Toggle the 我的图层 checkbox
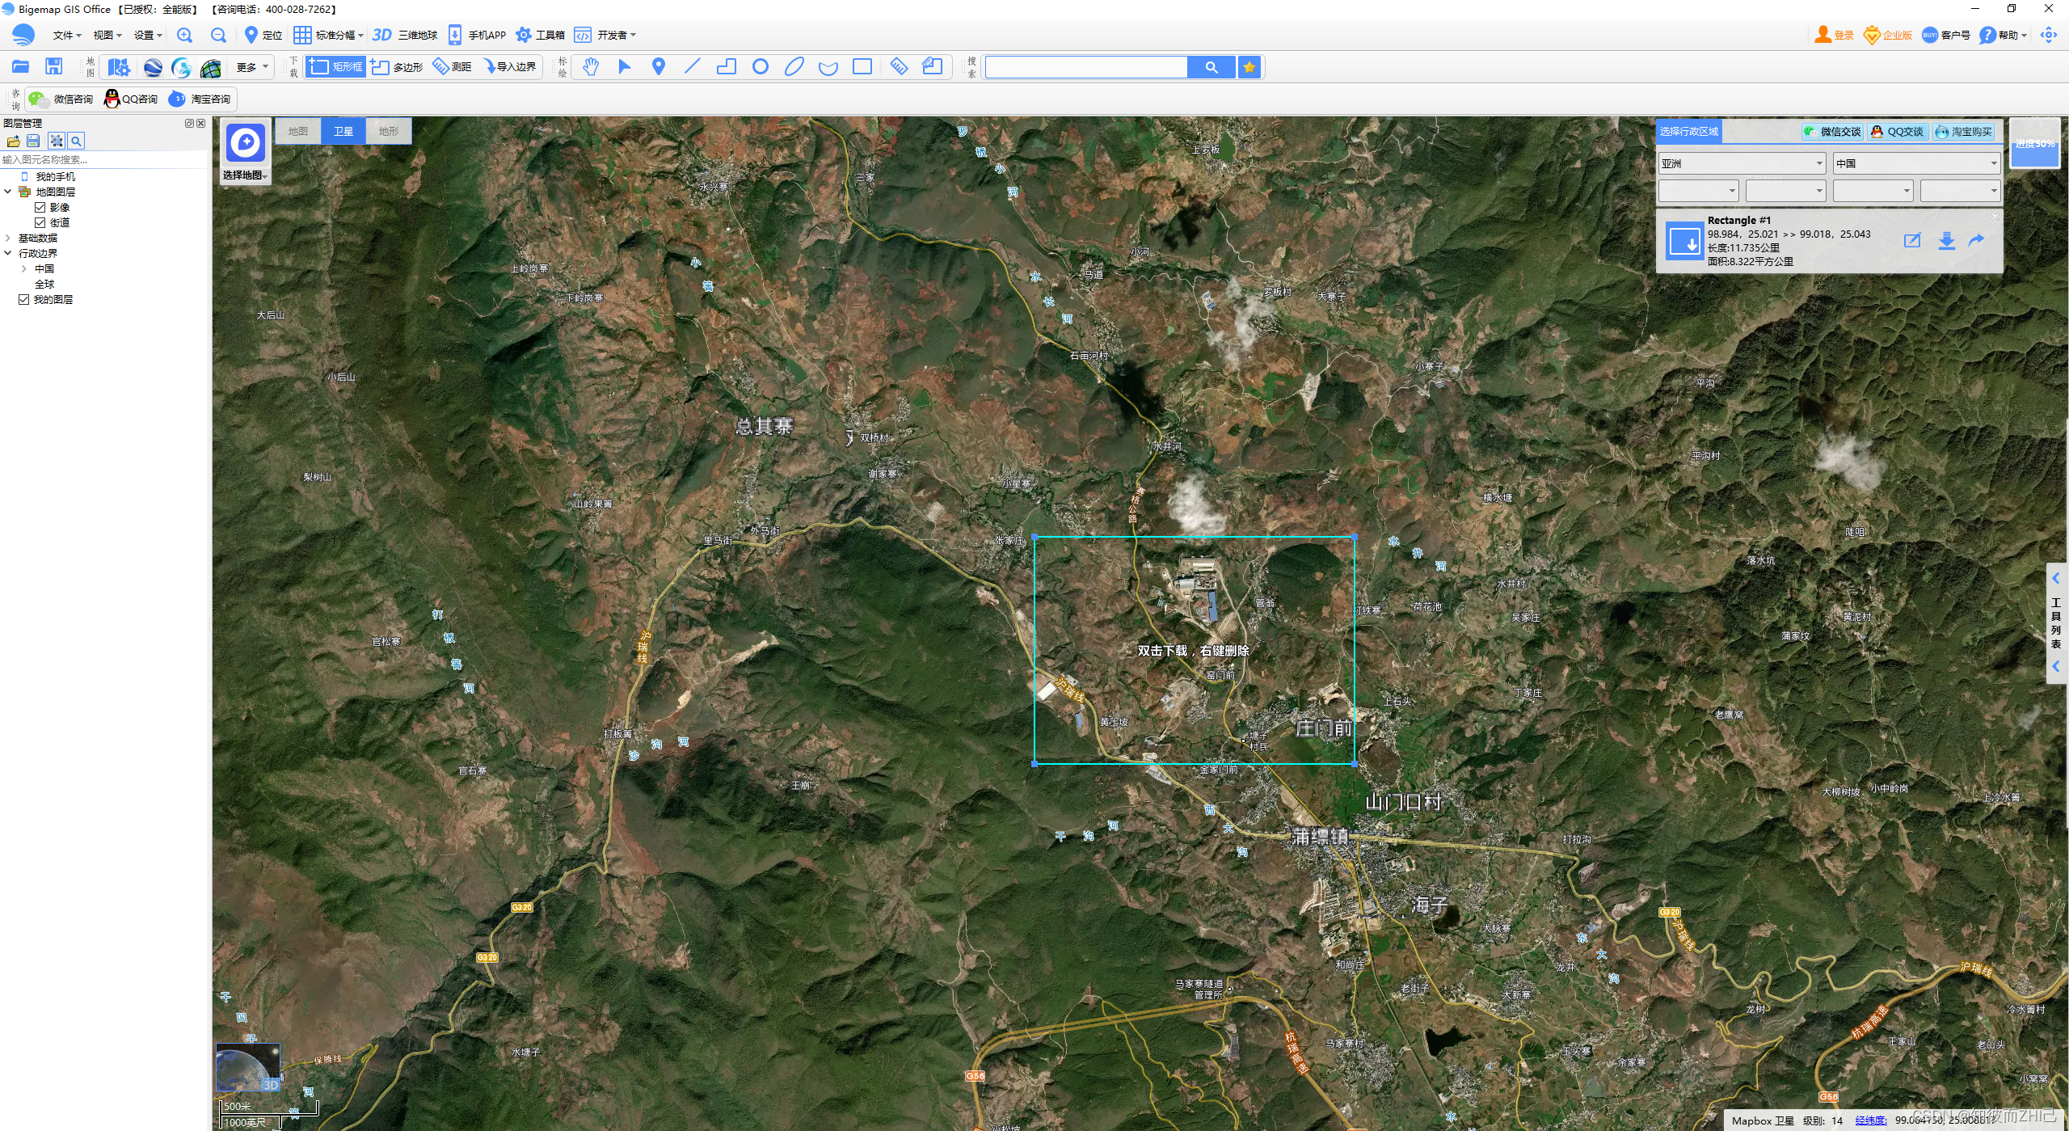This screenshot has width=2069, height=1131. click(24, 300)
